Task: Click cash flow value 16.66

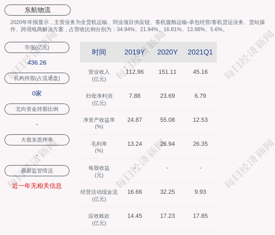Action: point(135,192)
